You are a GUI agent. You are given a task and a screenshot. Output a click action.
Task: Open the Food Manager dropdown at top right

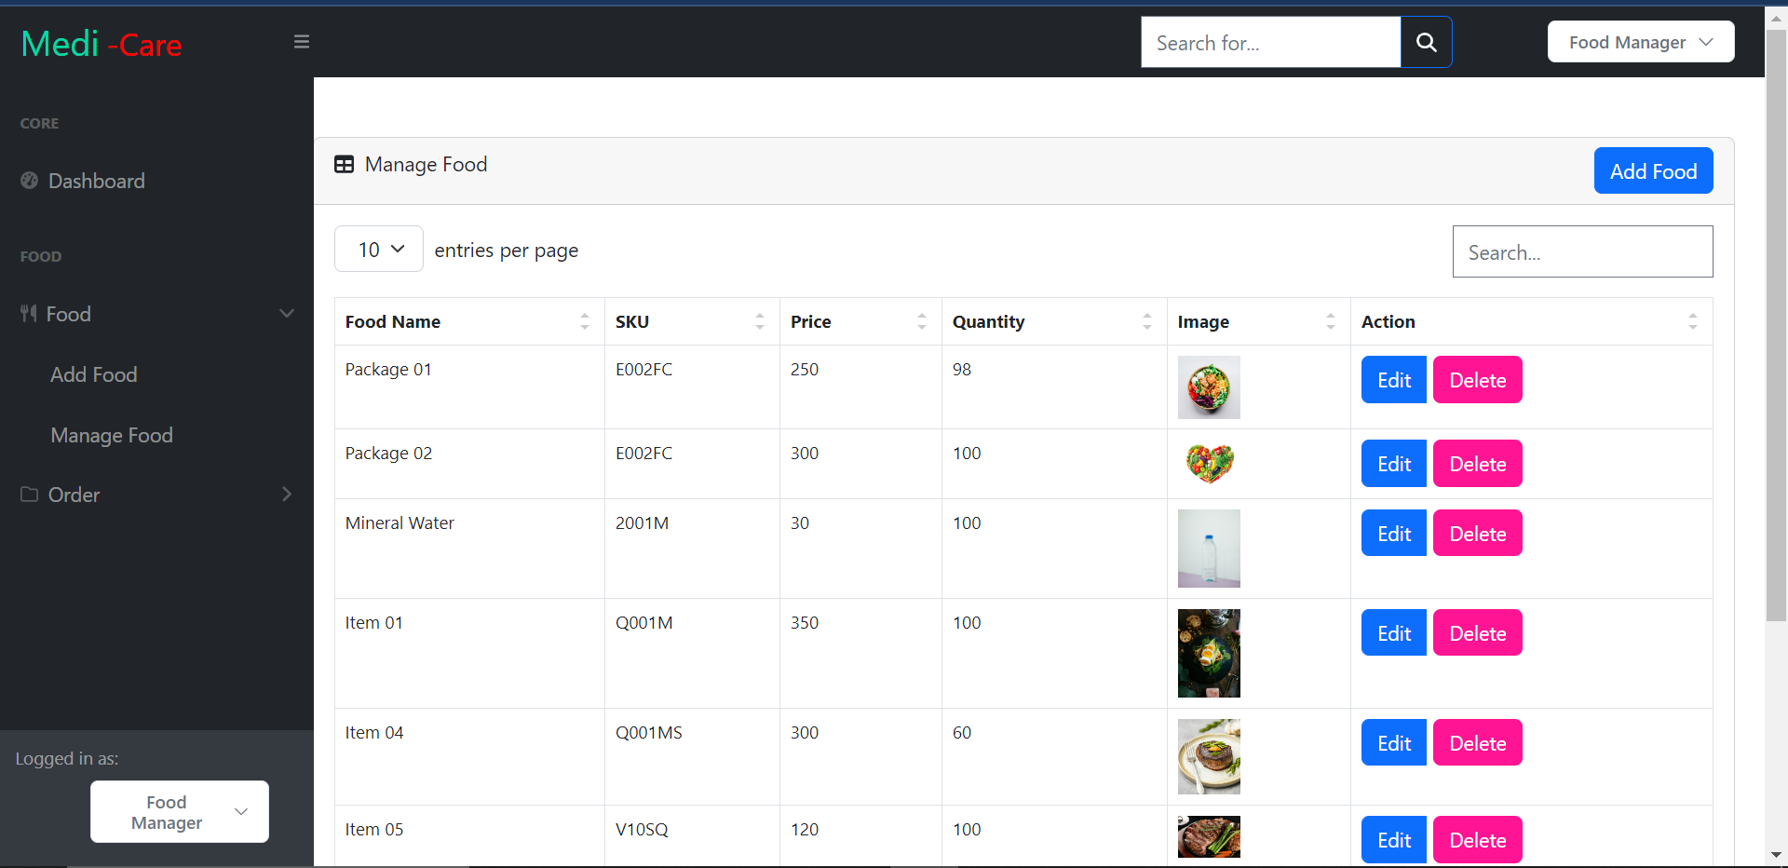[1640, 41]
